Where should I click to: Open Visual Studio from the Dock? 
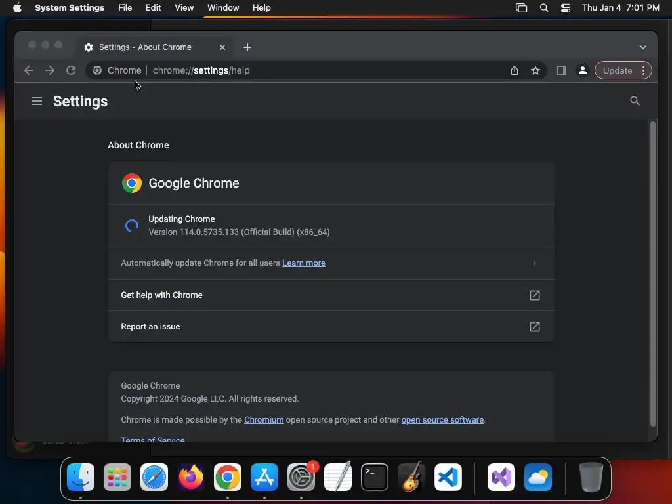tap(501, 476)
